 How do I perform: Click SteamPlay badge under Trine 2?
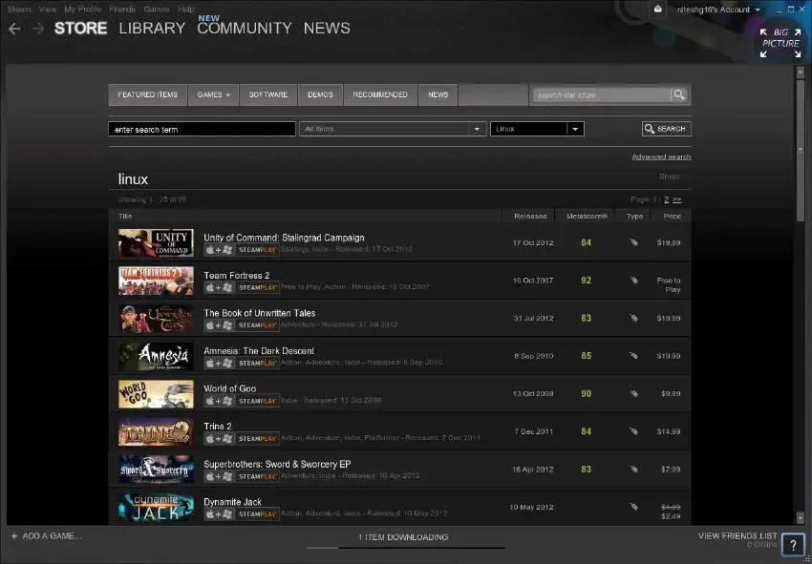coord(257,439)
